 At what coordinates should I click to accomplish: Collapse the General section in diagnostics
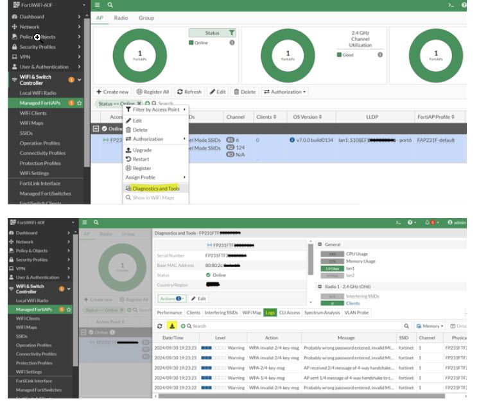[x=320, y=244]
